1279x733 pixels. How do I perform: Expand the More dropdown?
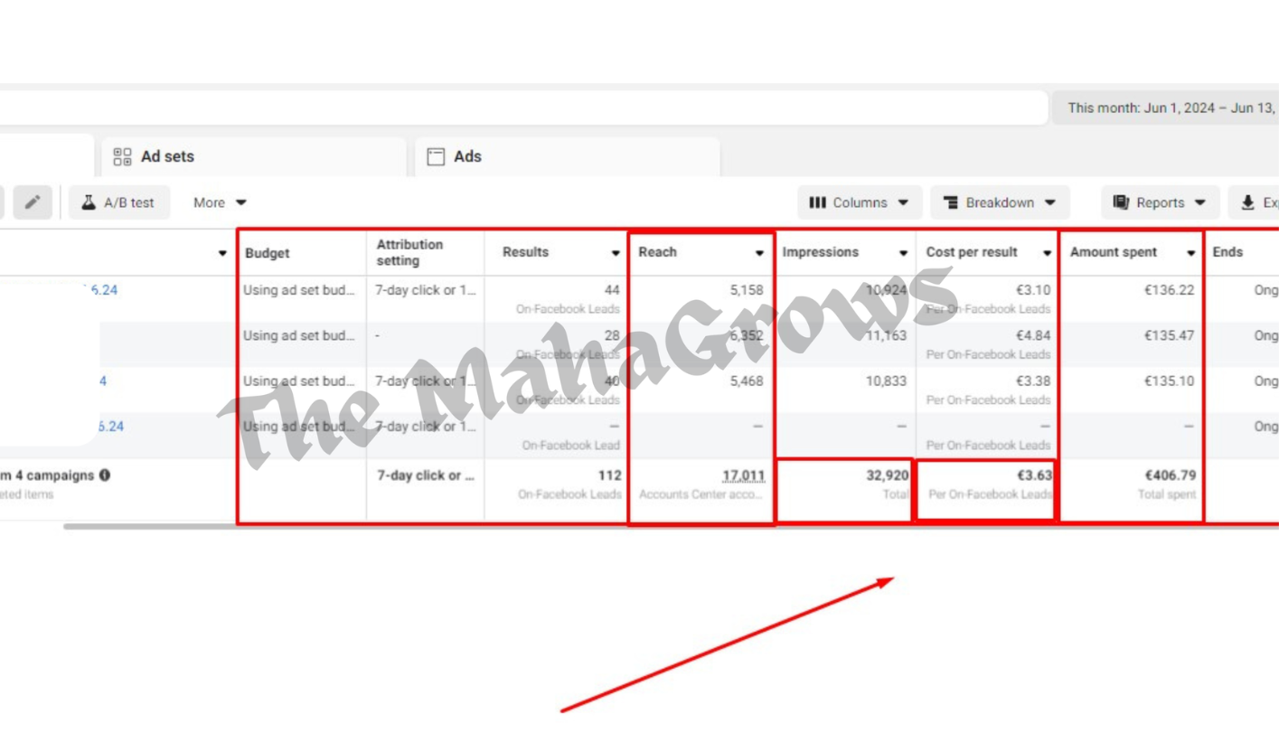[220, 202]
